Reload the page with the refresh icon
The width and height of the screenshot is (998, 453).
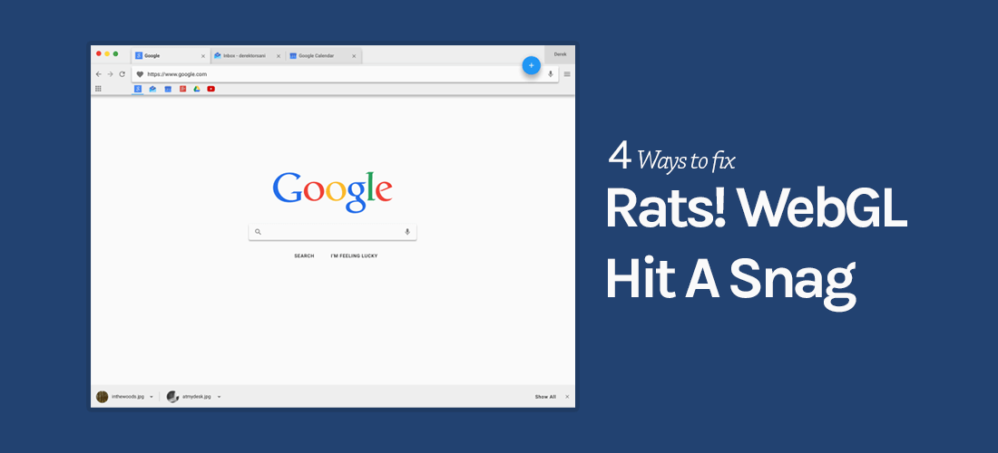[122, 74]
